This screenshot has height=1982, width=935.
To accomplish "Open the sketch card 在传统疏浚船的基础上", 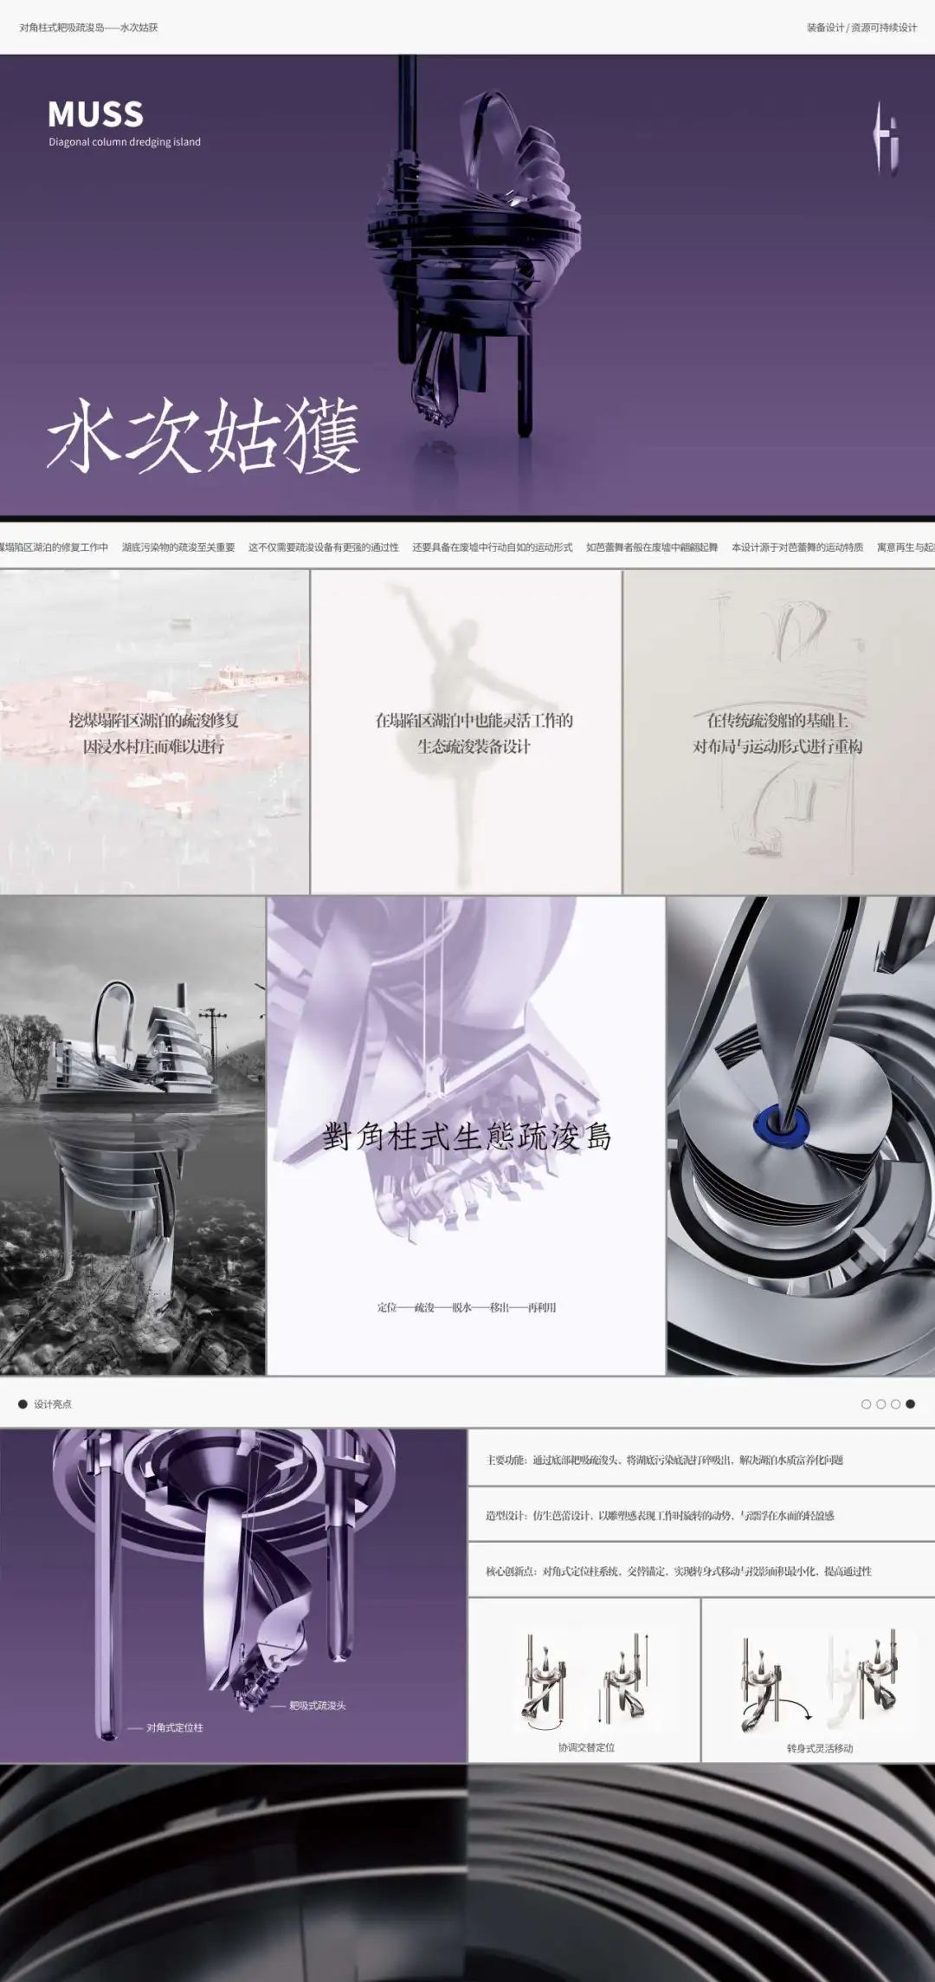I will [x=779, y=732].
